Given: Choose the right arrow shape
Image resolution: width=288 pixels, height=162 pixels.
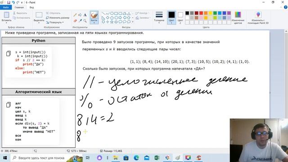Looking at the screenshot, I should click(x=120, y=18).
